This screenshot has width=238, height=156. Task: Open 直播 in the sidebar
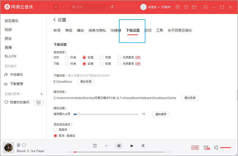pyautogui.click(x=8, y=47)
